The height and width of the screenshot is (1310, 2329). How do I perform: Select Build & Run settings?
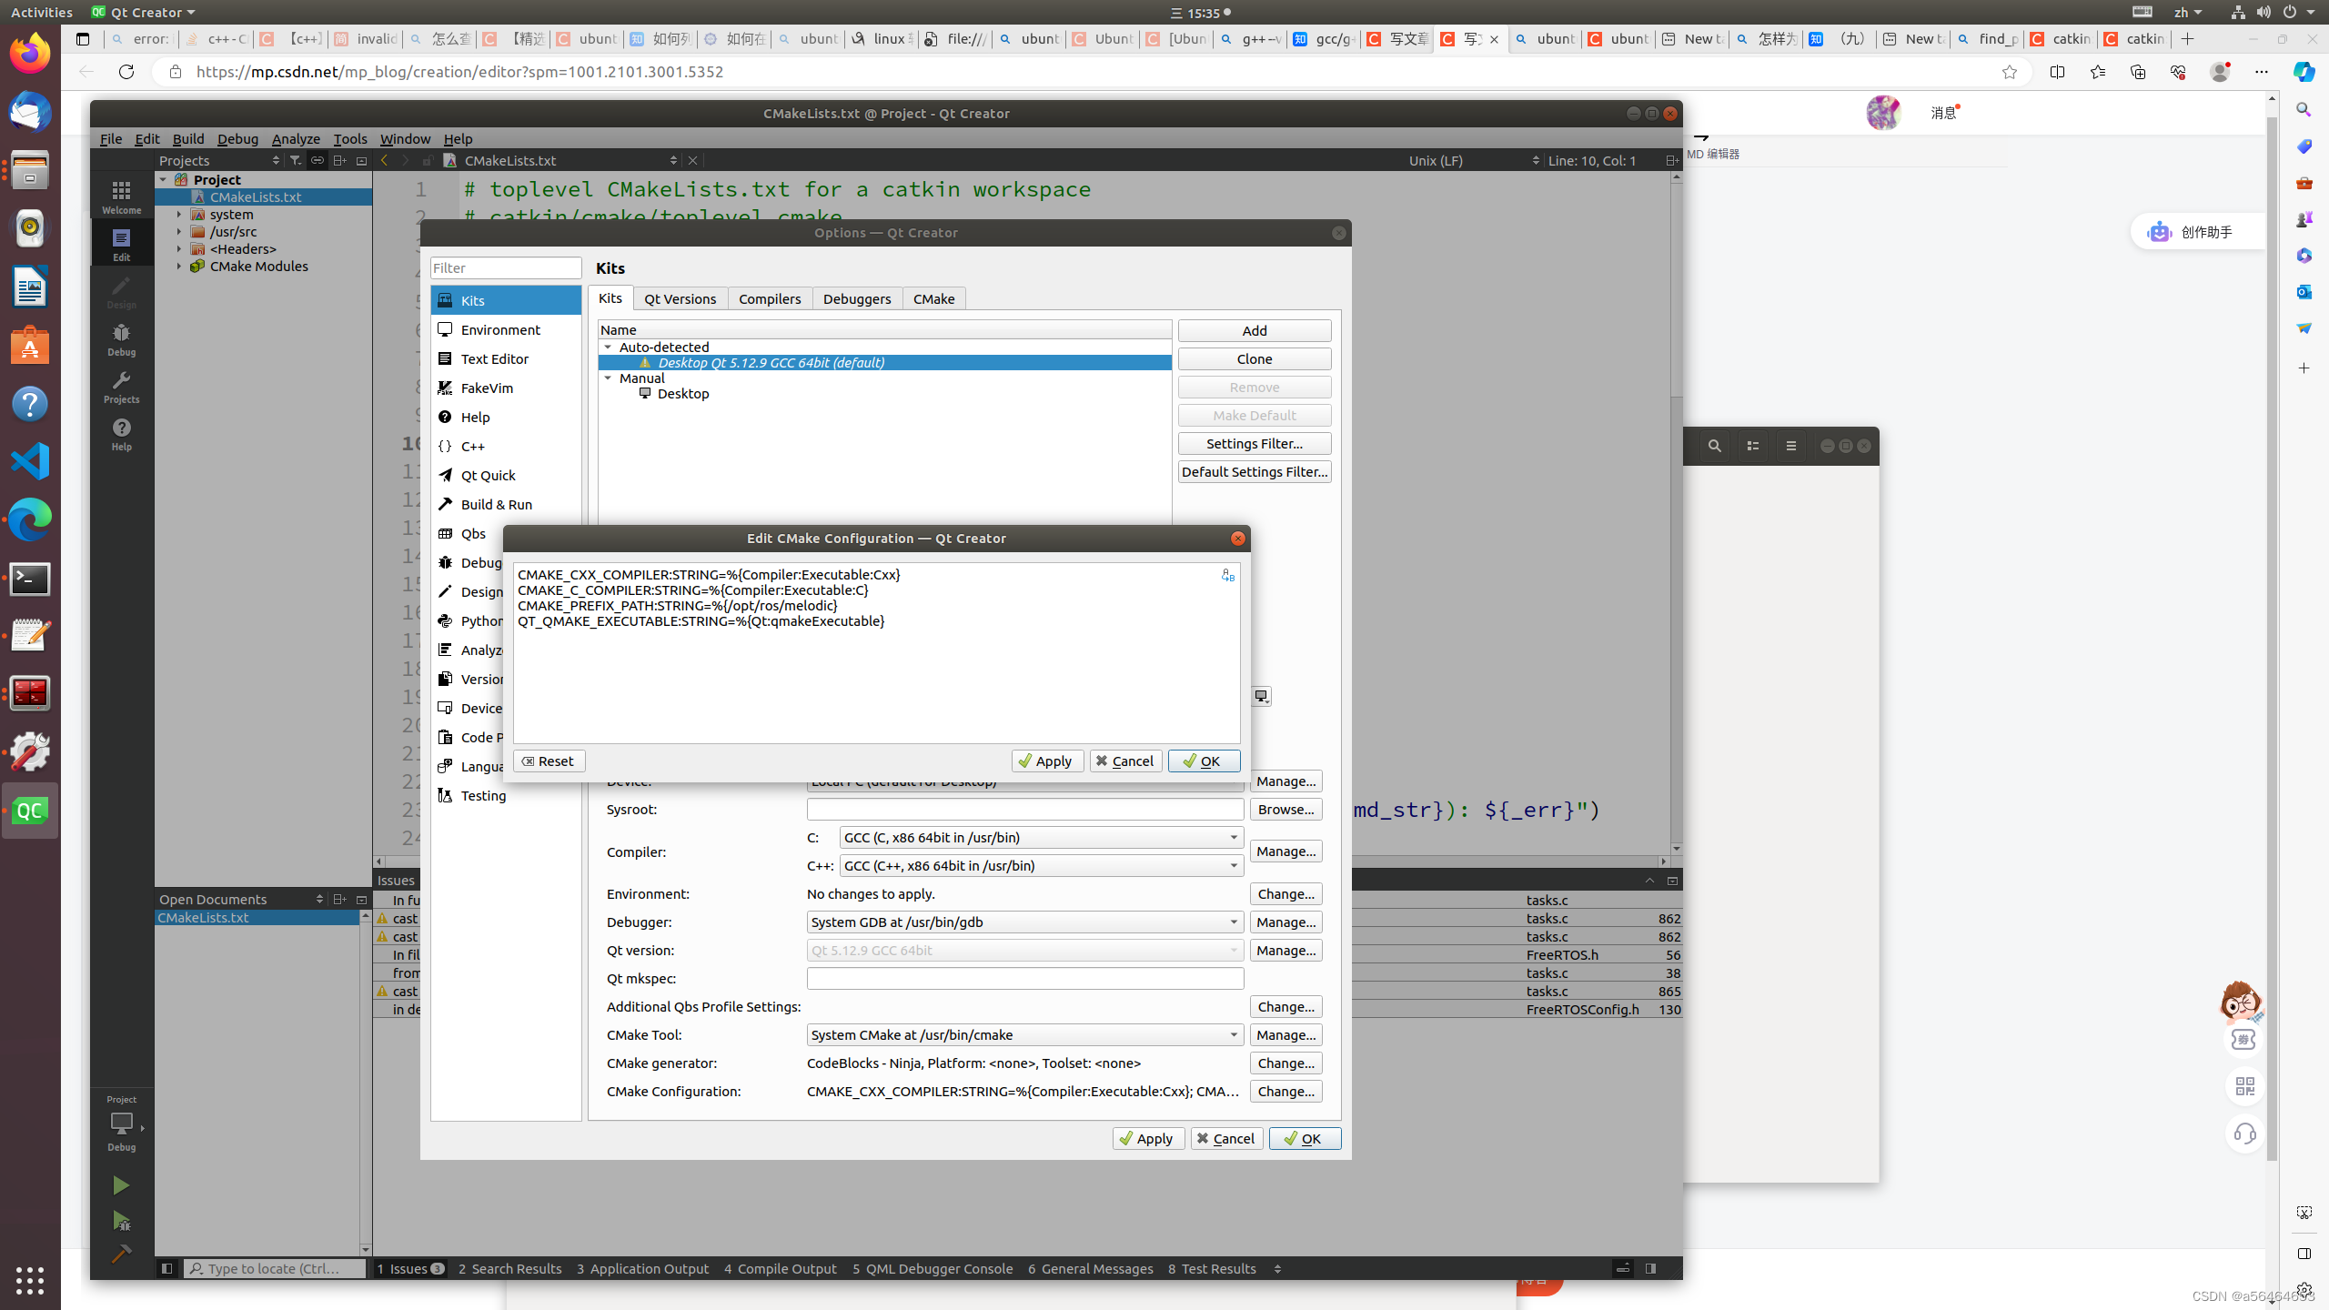497,504
